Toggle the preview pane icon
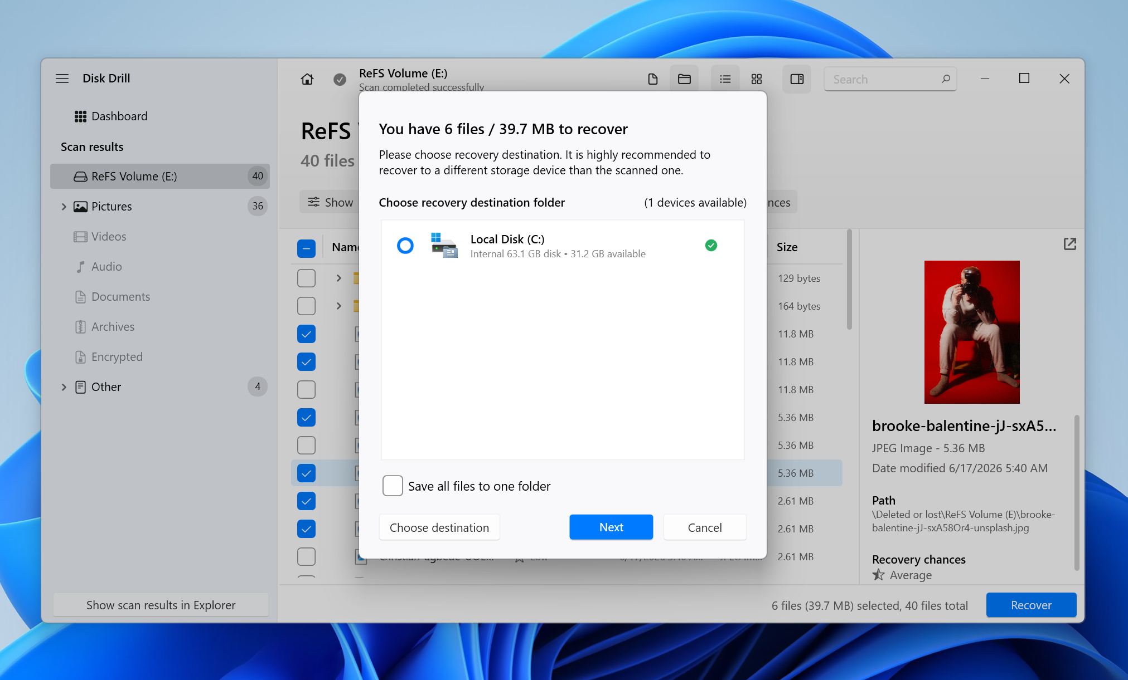Screen dimensions: 1128x680 click(797, 79)
